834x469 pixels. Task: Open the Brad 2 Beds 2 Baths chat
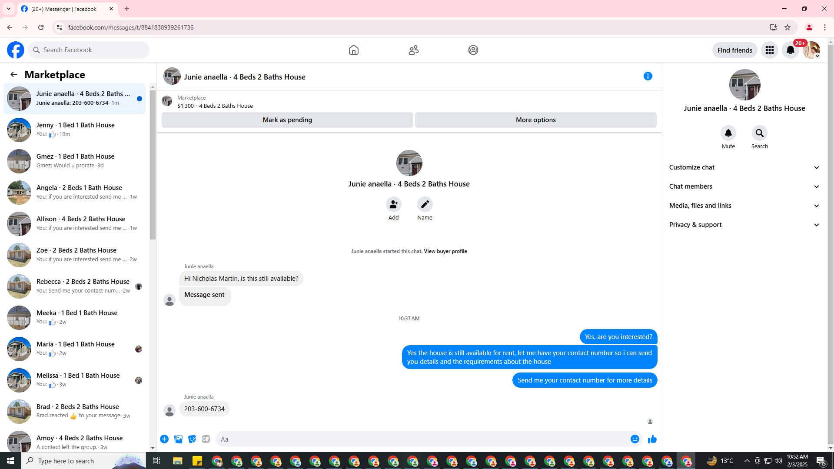point(75,412)
